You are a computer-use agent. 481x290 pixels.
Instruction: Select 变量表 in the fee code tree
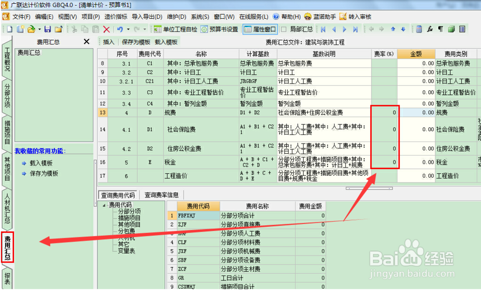pyautogui.click(x=127, y=251)
